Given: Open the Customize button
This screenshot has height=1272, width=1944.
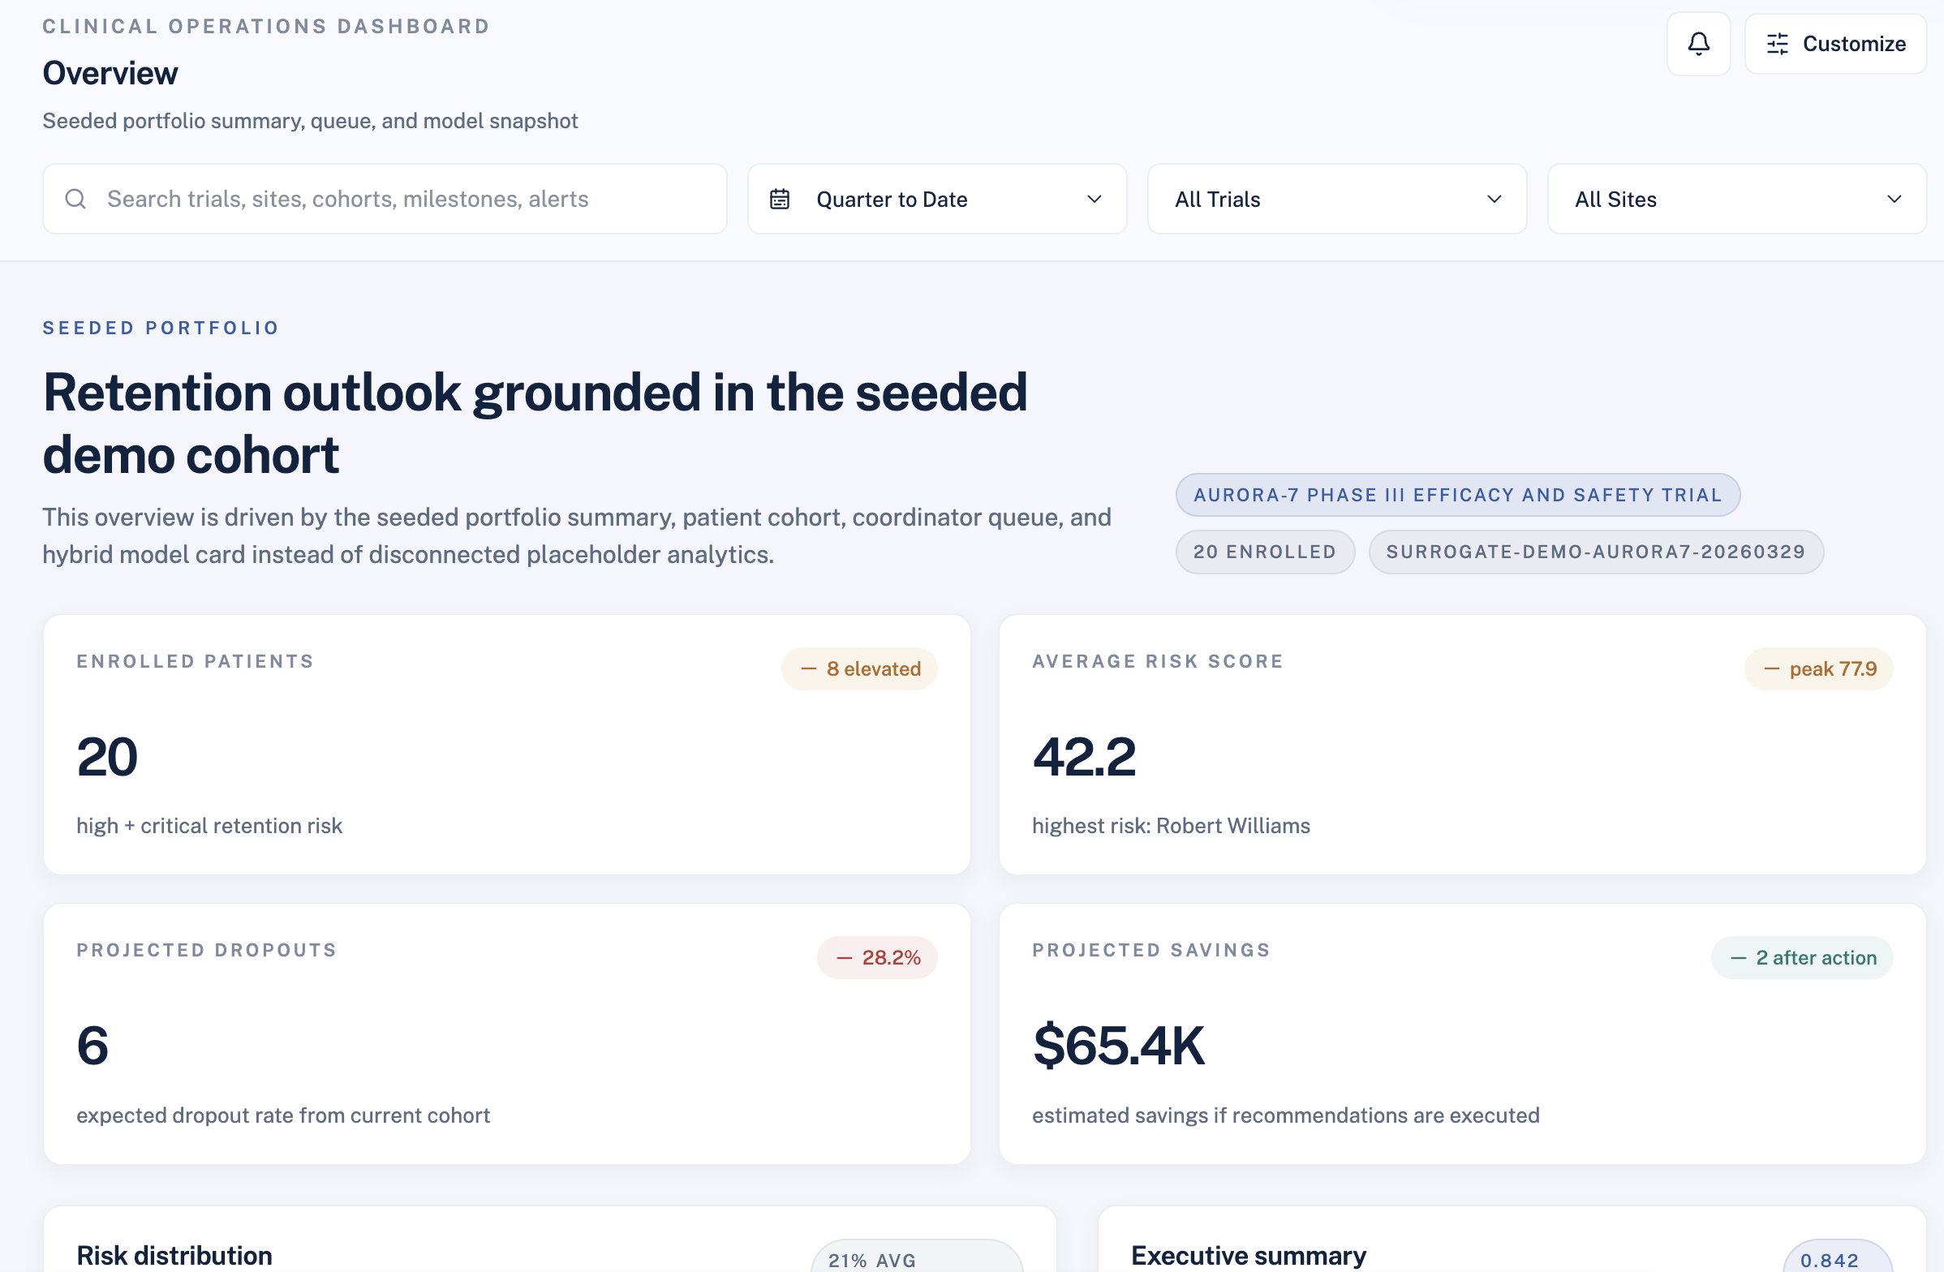Looking at the screenshot, I should point(1834,43).
